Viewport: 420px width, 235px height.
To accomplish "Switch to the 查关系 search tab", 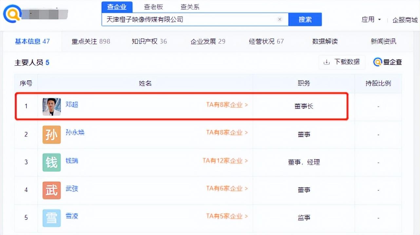I will tap(190, 7).
